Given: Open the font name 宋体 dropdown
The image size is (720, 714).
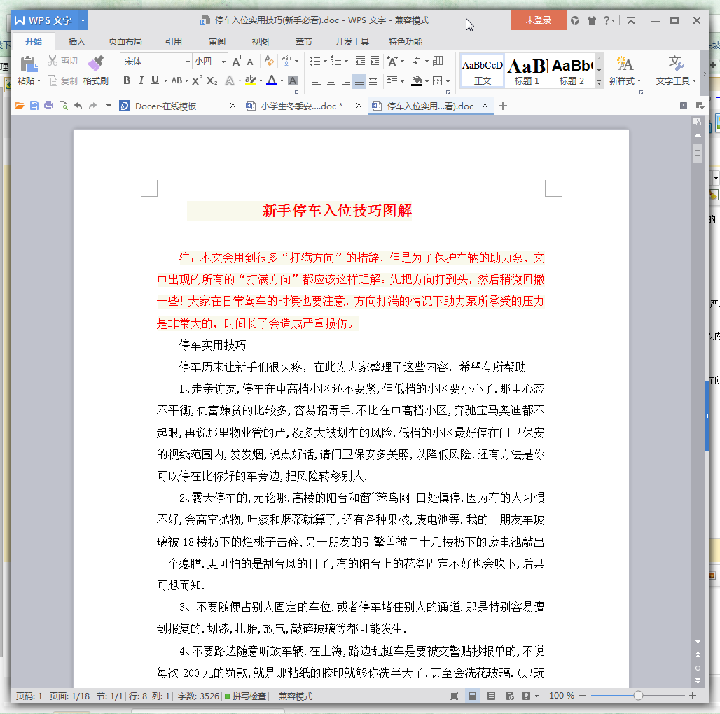Looking at the screenshot, I should coord(188,62).
